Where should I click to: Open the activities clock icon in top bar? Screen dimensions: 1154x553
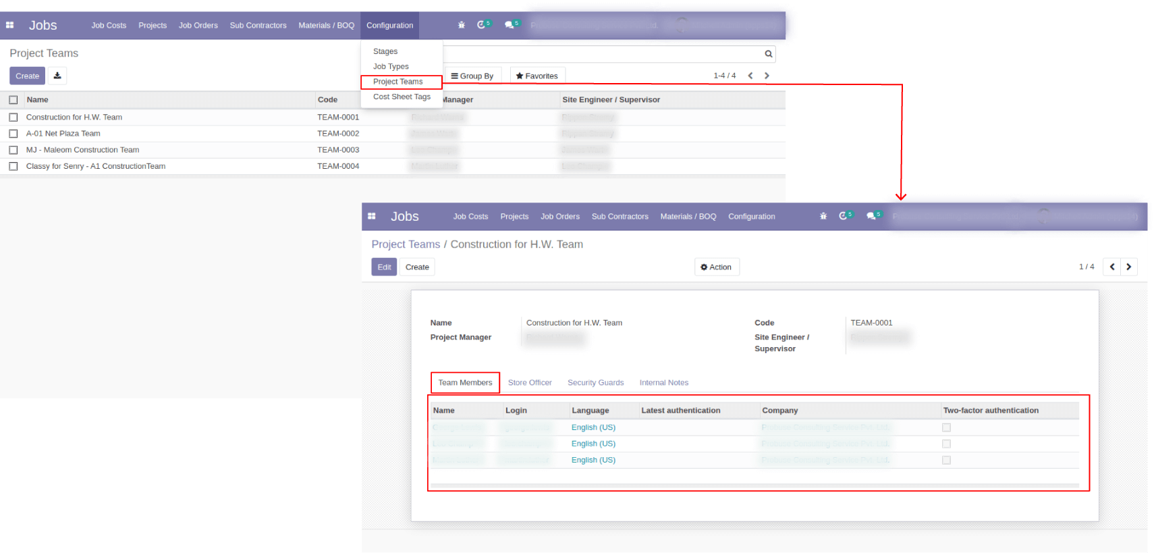pyautogui.click(x=482, y=25)
